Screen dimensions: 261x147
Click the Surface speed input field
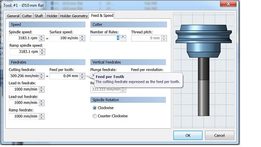coord(65,38)
